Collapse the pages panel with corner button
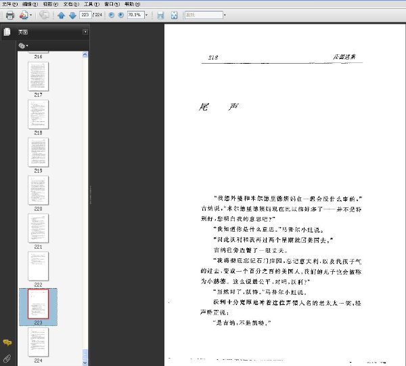 point(85,32)
